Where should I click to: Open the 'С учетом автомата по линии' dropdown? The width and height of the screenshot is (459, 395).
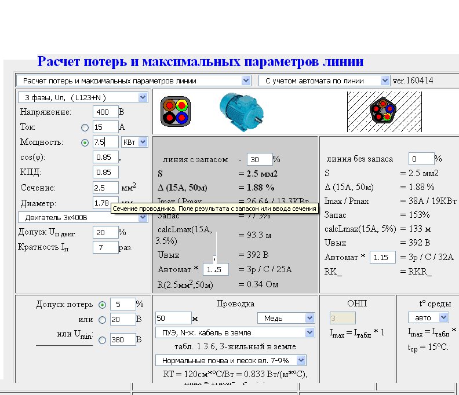pos(324,81)
